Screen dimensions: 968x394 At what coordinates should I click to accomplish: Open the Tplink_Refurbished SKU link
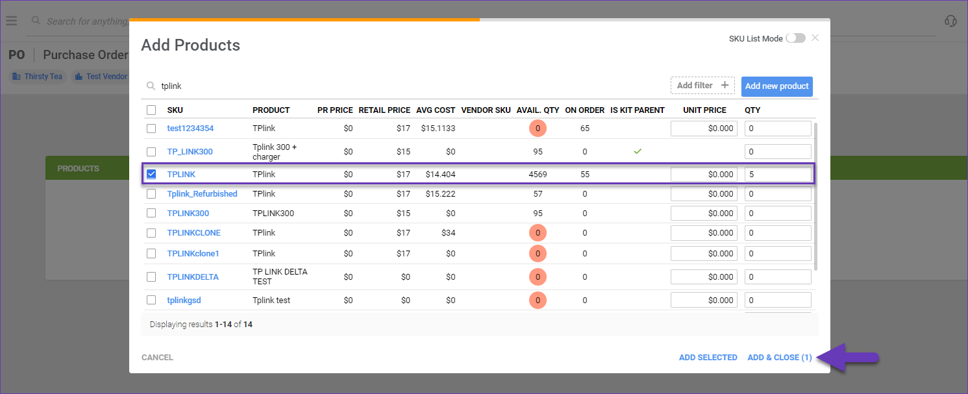[202, 193]
